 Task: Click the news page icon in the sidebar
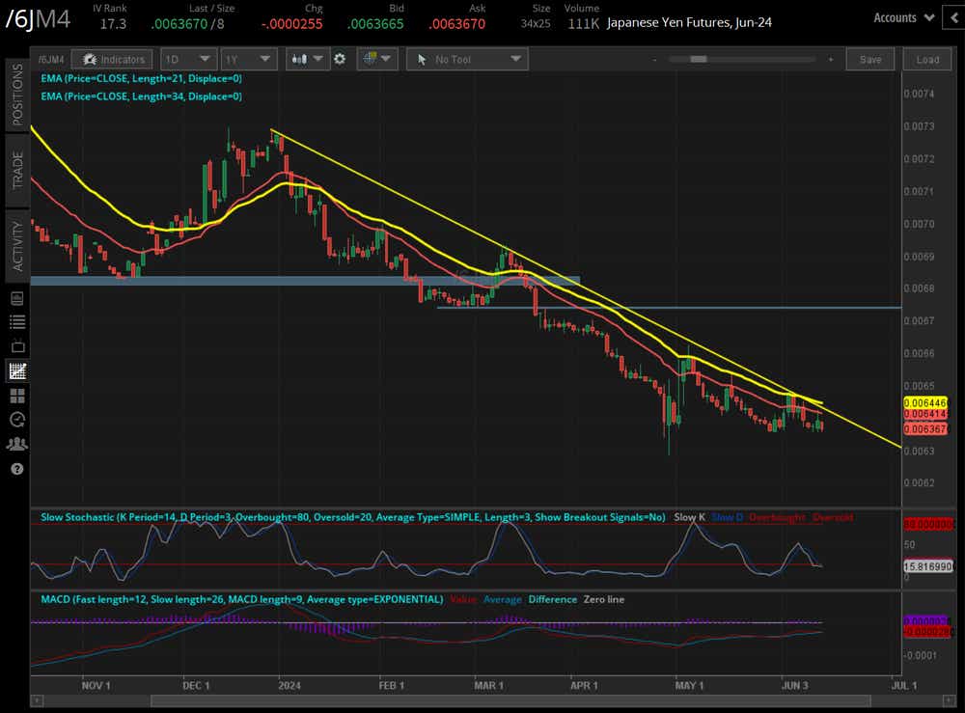(x=16, y=298)
